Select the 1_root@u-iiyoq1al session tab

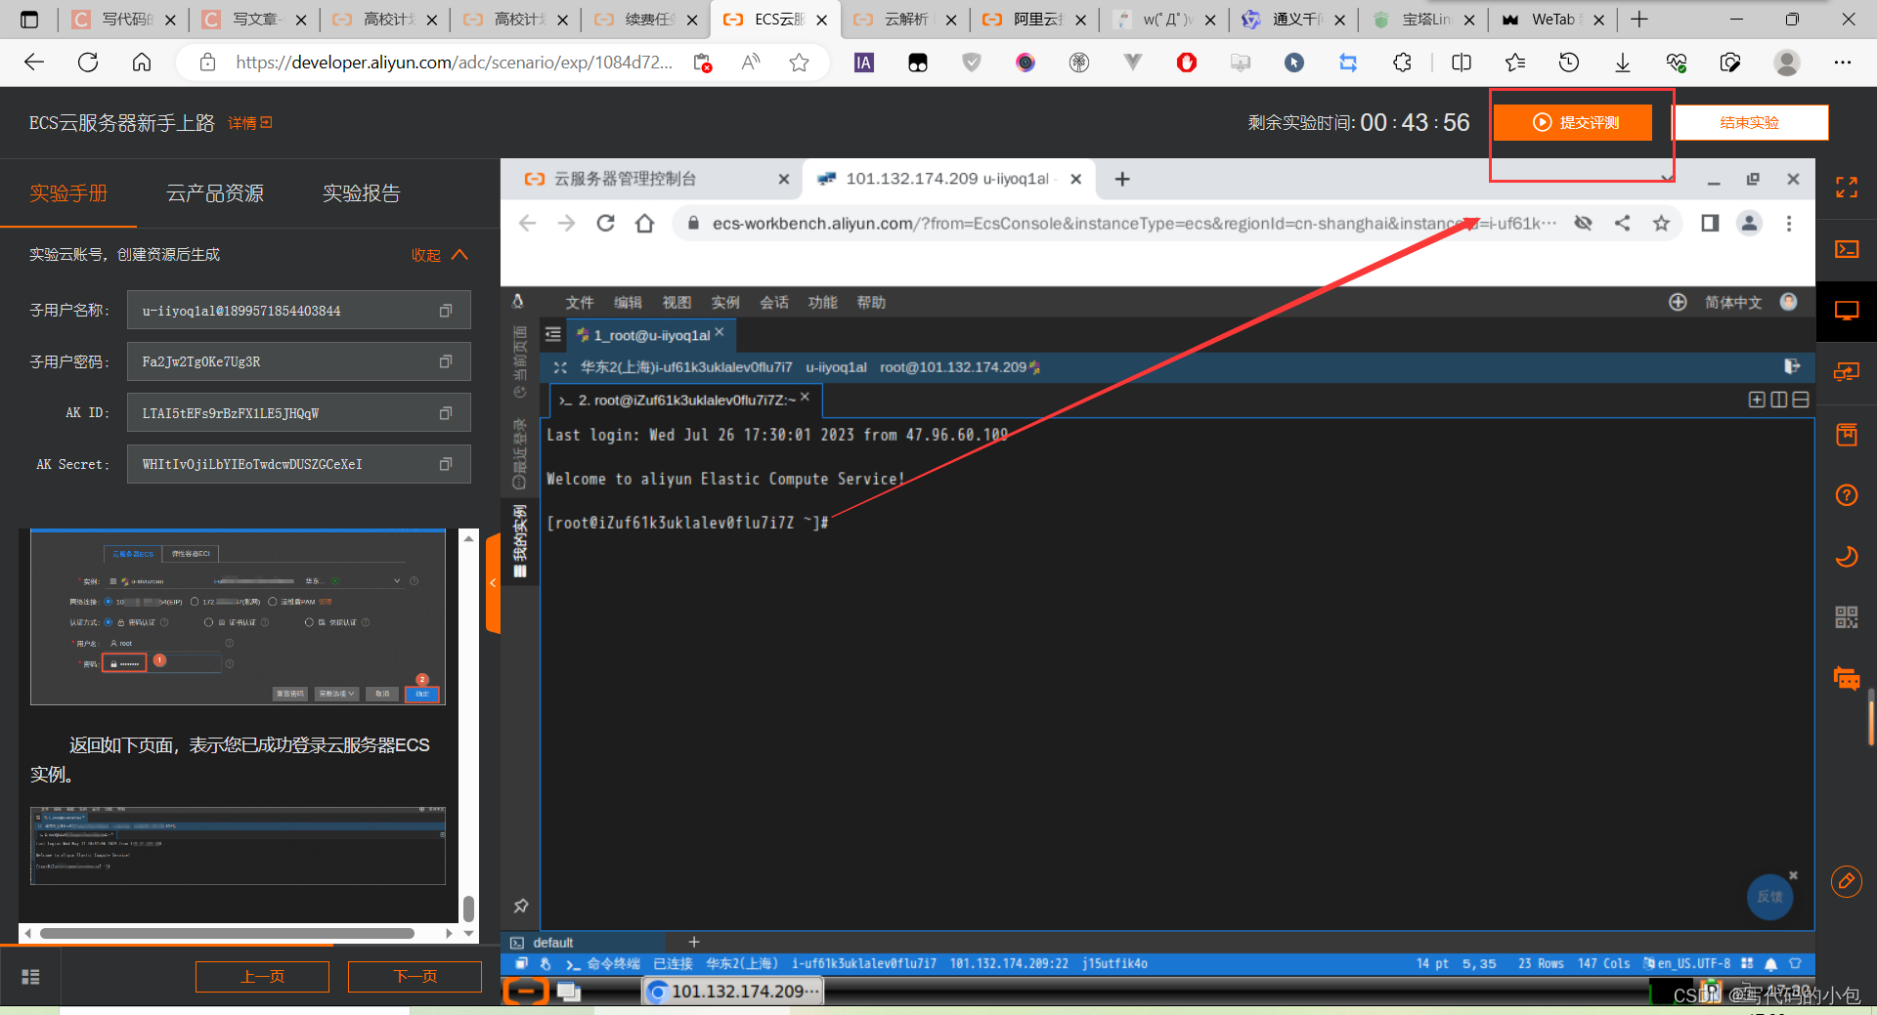pyautogui.click(x=651, y=335)
